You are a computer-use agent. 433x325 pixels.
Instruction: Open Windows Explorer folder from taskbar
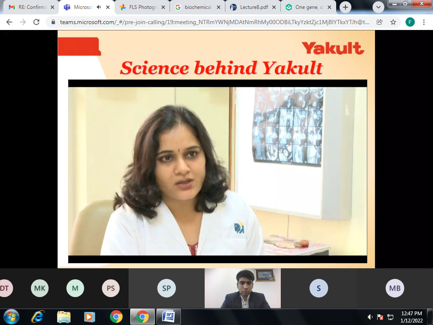coord(64,317)
